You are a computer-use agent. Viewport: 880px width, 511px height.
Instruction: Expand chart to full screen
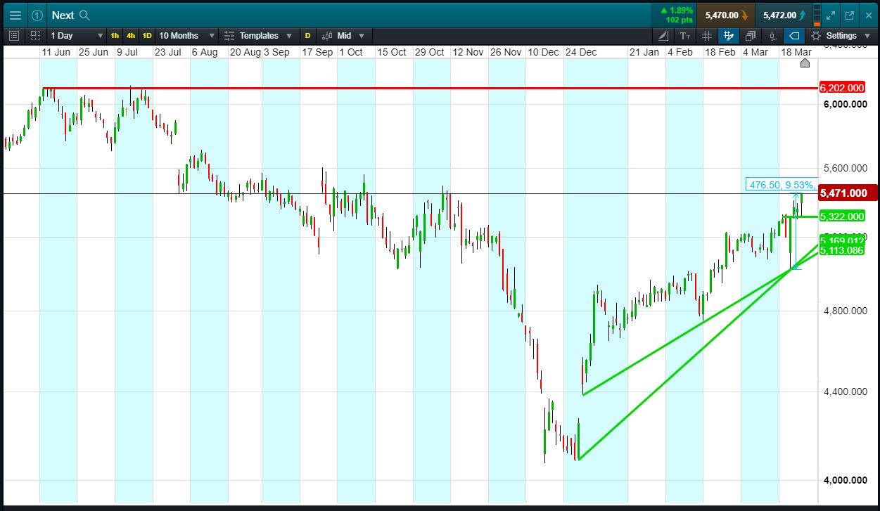(x=831, y=15)
